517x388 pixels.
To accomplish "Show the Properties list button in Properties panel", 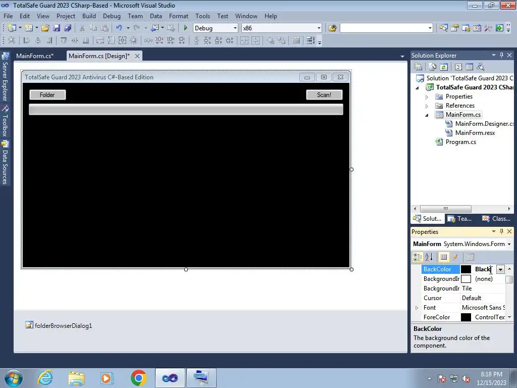I will pos(444,257).
